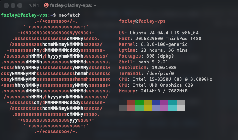
Task: Click the Host line ThinkPad T480
Action: [x=160, y=38]
